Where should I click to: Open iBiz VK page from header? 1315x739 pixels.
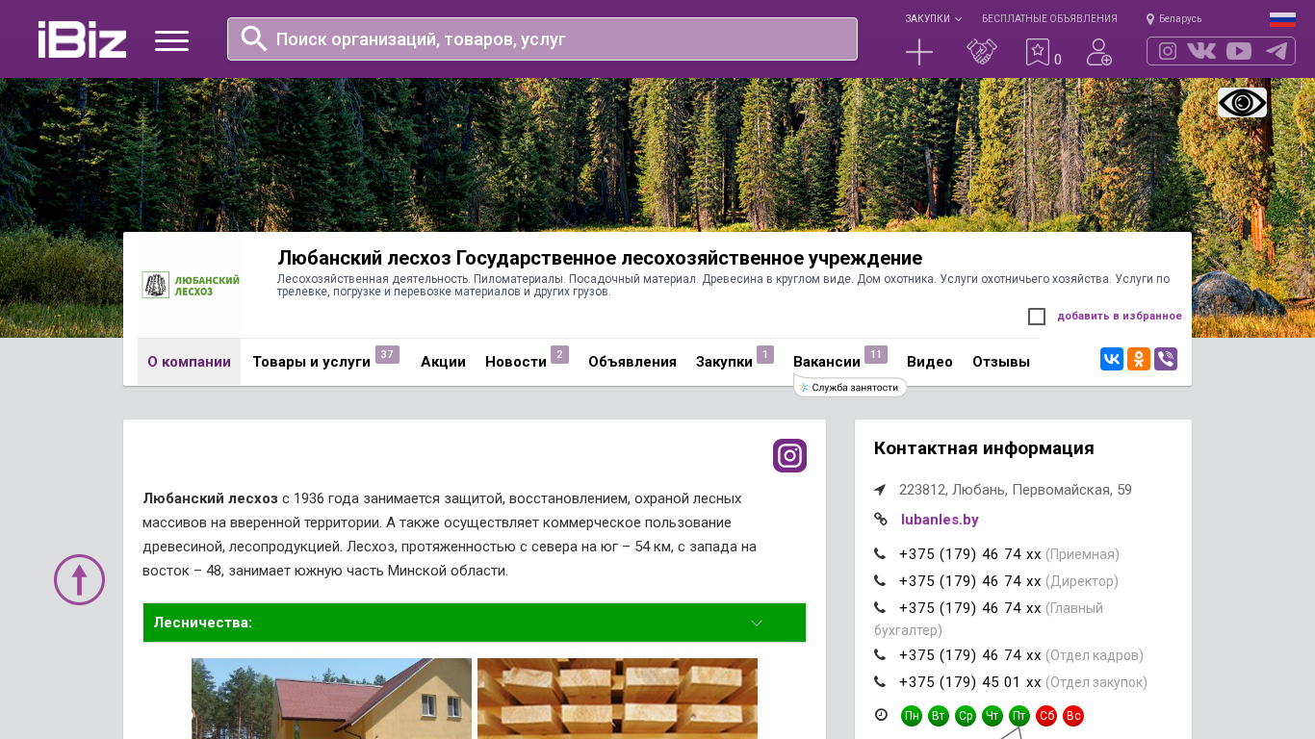[1201, 51]
